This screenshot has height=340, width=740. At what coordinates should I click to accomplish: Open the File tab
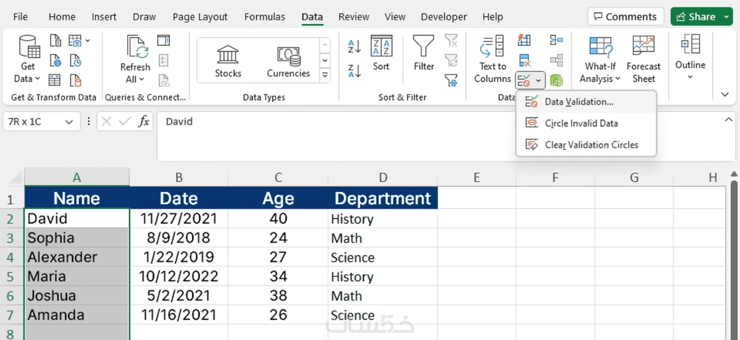[x=20, y=16]
